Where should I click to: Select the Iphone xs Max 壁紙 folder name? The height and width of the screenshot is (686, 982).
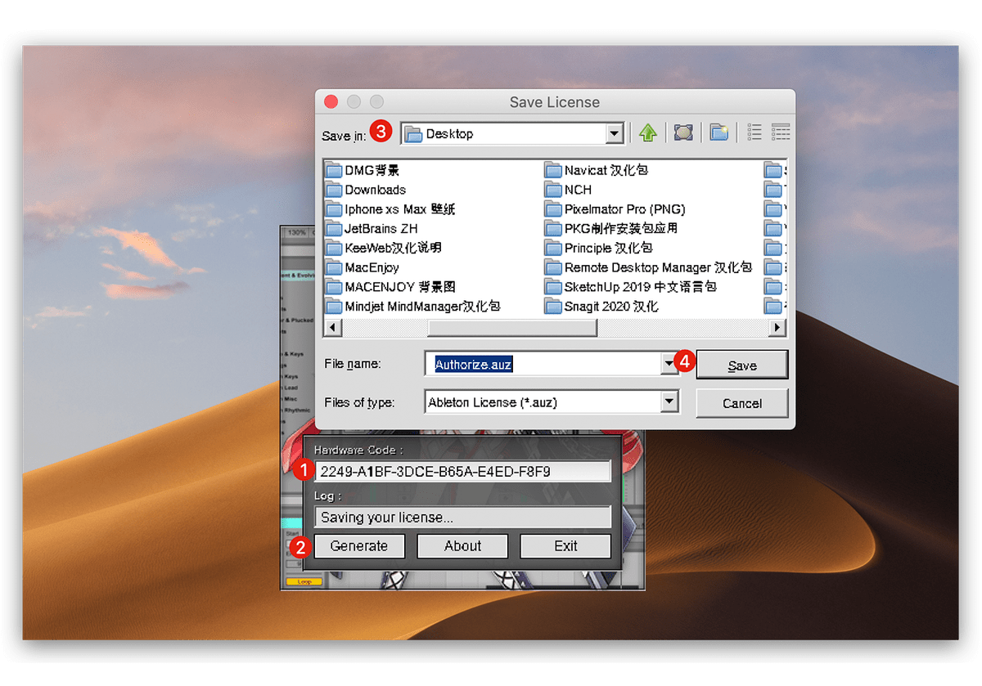point(400,209)
